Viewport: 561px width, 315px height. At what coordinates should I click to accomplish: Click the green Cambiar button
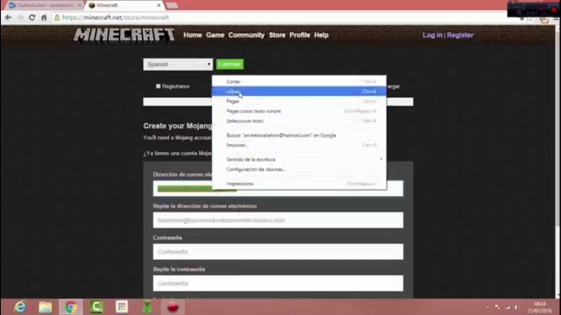tap(230, 64)
